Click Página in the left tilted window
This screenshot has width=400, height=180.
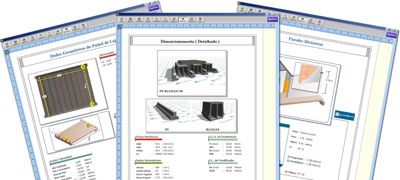(33, 38)
